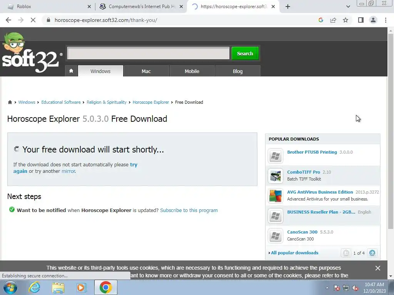Click the home icon nav tab
The width and height of the screenshot is (394, 295).
[x=71, y=71]
